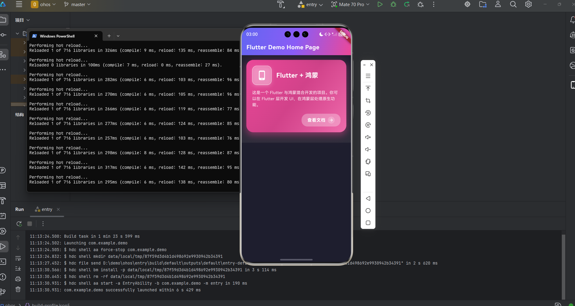
Task: Open the Run tool window icon
Action: (x=3, y=246)
